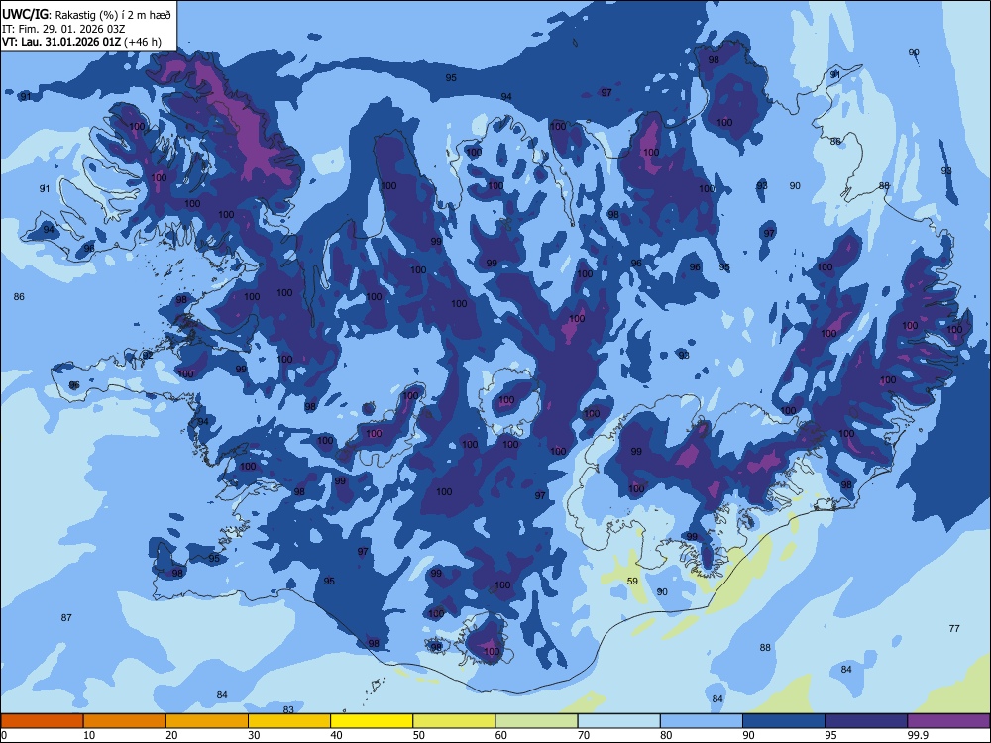This screenshot has width=991, height=743.
Task: Click the 40–50 bright yellow legend swatch
Action: pos(372,721)
